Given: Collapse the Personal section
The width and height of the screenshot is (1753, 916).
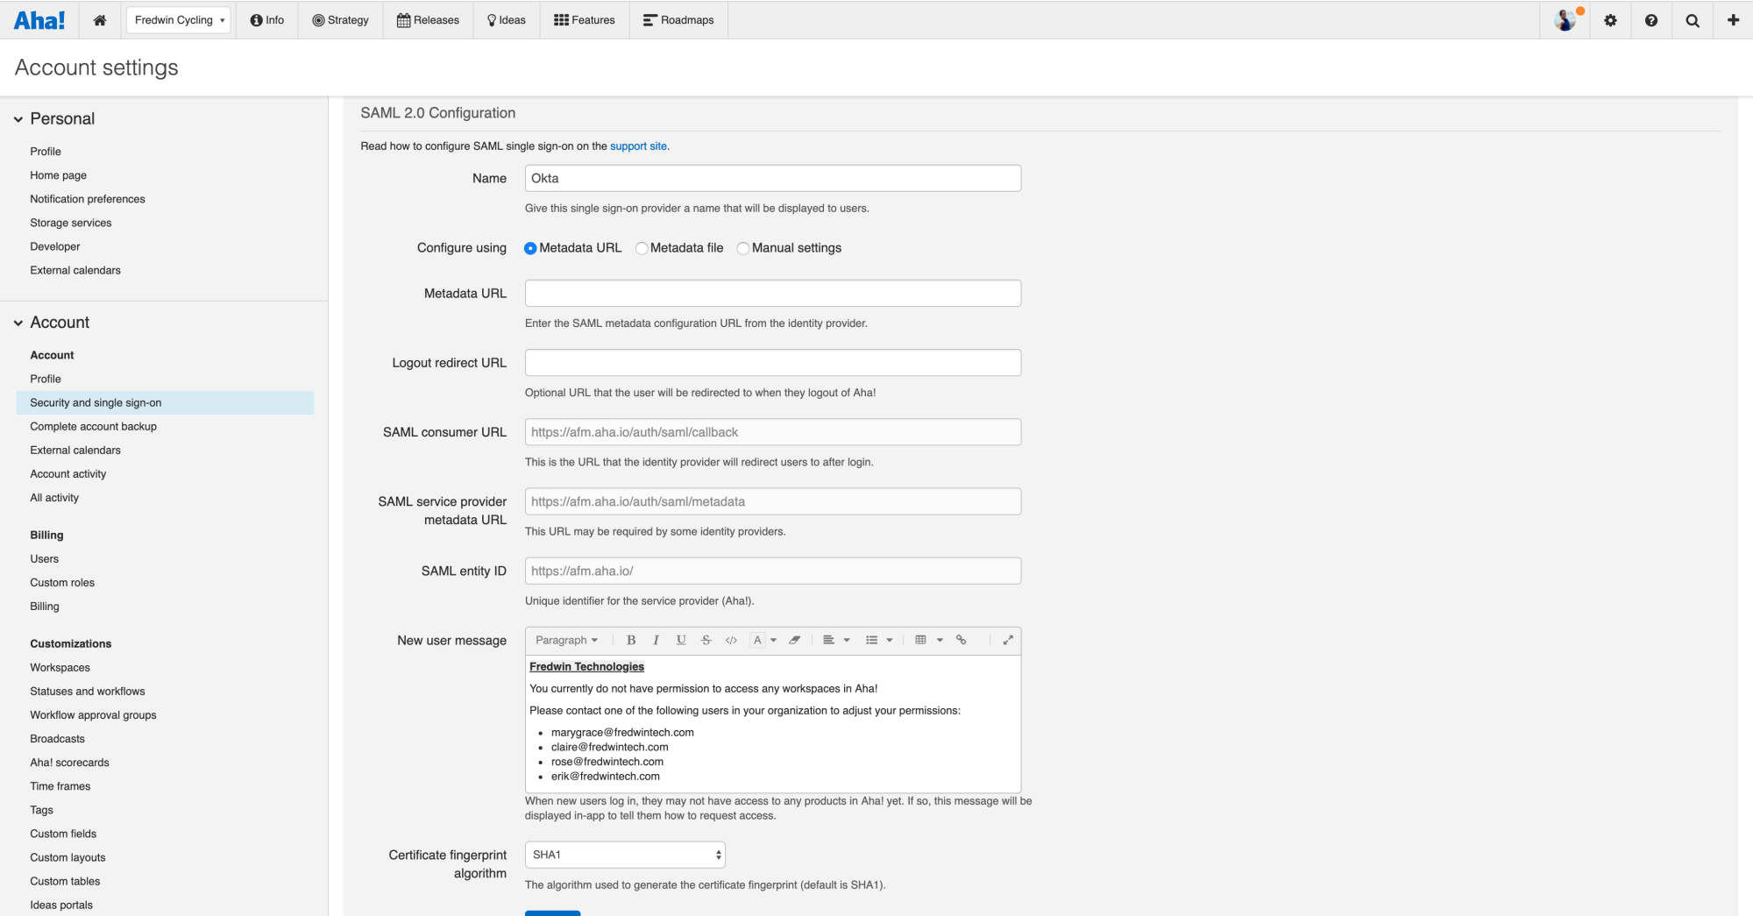Looking at the screenshot, I should (x=18, y=119).
